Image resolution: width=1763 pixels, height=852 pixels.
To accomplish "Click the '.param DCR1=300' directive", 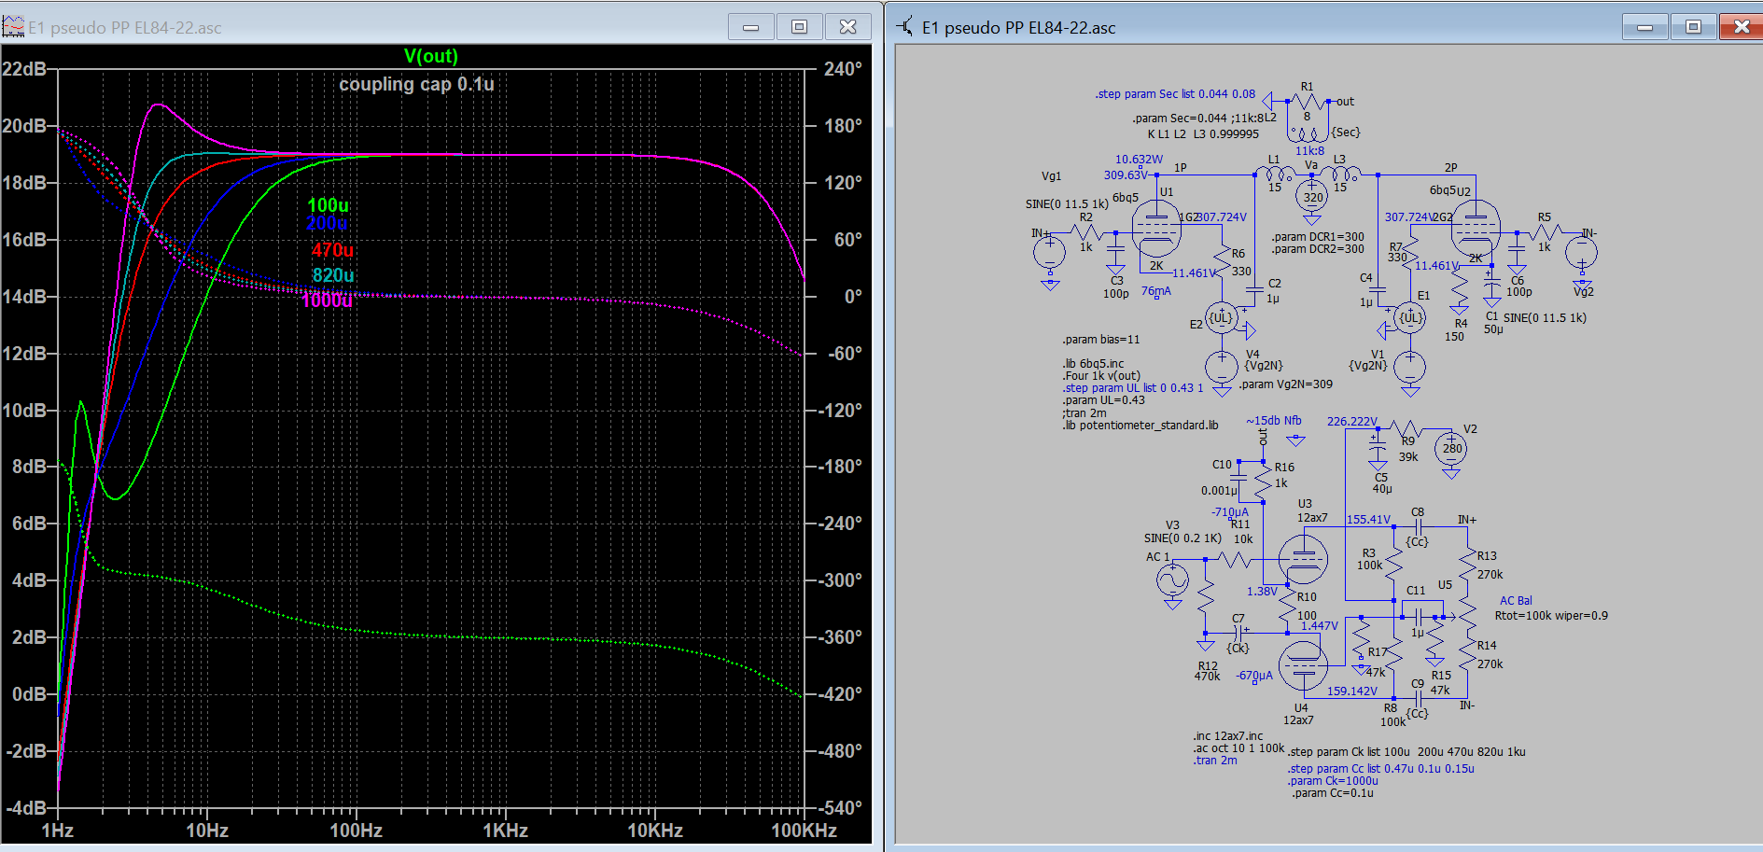I will pyautogui.click(x=1318, y=237).
